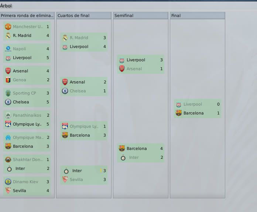This screenshot has height=212, width=257.
Task: Click Manchester United crest in first round
Action: coord(8,27)
